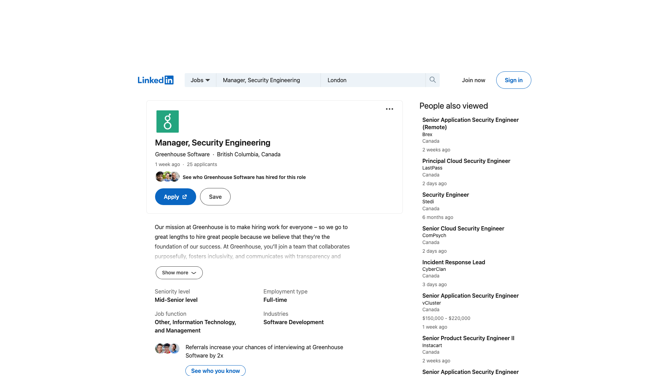This screenshot has width=669, height=376.
Task: Save this job posting
Action: pos(215,197)
